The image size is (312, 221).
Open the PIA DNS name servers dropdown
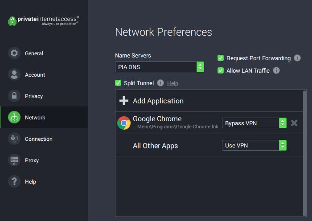160,67
